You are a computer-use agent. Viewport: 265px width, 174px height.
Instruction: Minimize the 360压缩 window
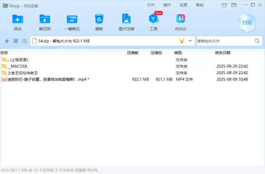(x=246, y=5)
